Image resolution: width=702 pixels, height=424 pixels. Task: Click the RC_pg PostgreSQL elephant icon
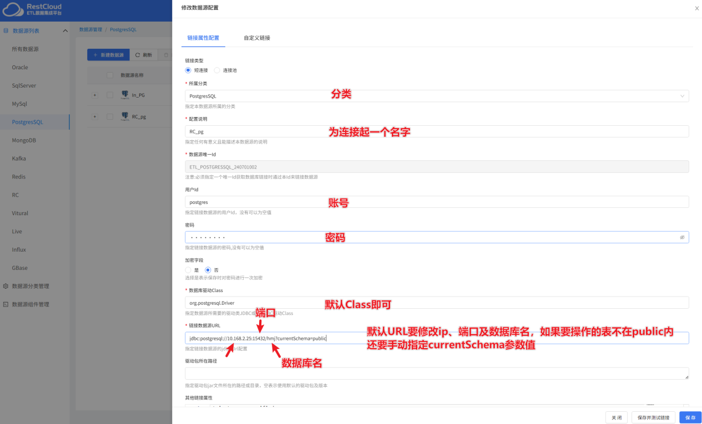point(125,117)
